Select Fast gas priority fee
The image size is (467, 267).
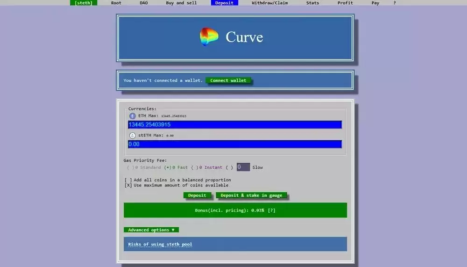pyautogui.click(x=167, y=167)
